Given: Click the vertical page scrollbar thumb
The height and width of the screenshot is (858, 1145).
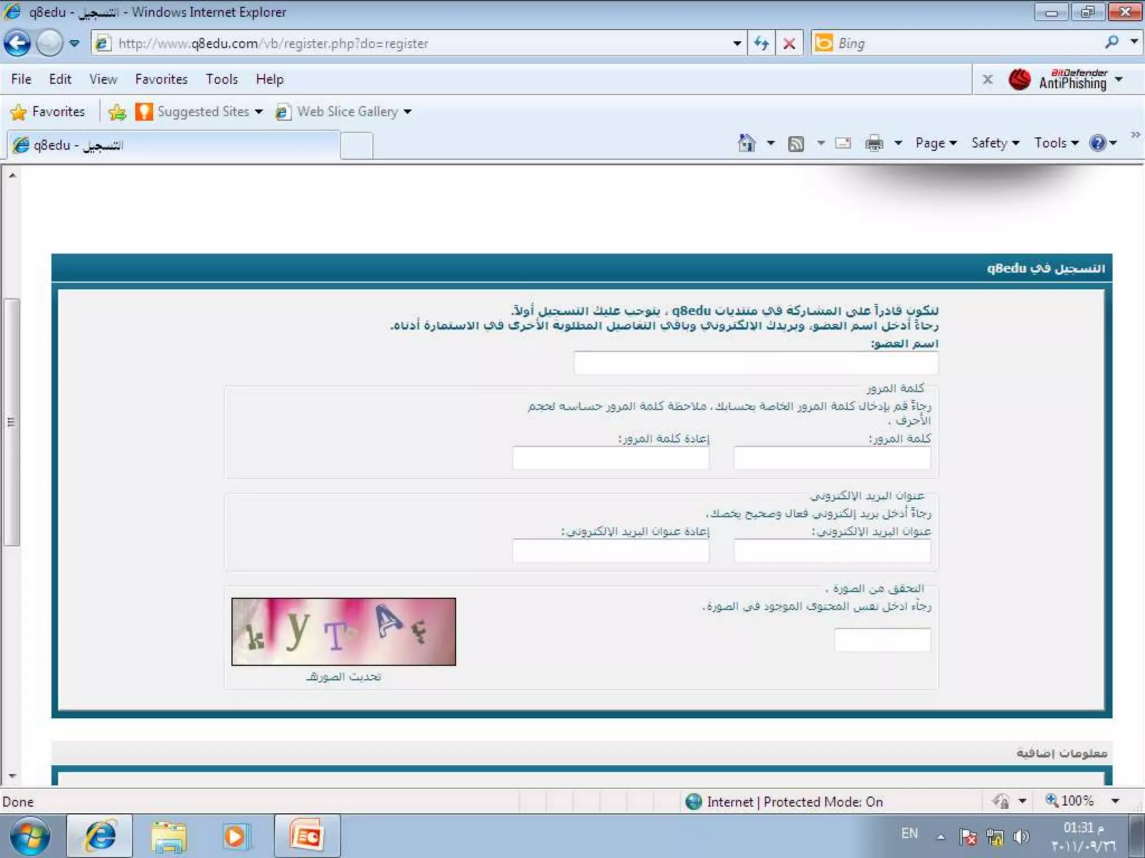Looking at the screenshot, I should coord(12,422).
